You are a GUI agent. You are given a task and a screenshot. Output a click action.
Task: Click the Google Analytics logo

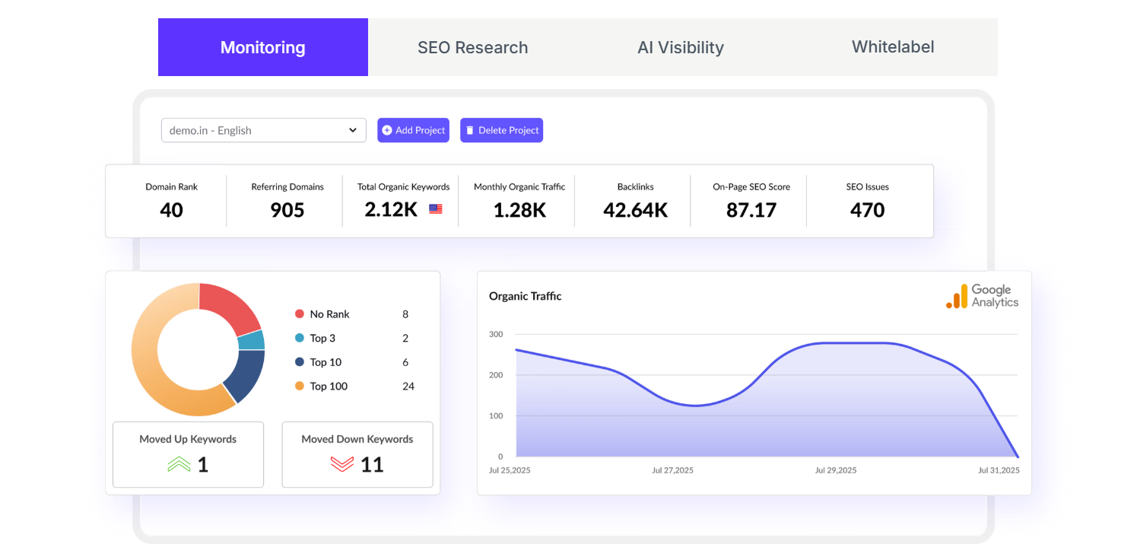click(982, 296)
